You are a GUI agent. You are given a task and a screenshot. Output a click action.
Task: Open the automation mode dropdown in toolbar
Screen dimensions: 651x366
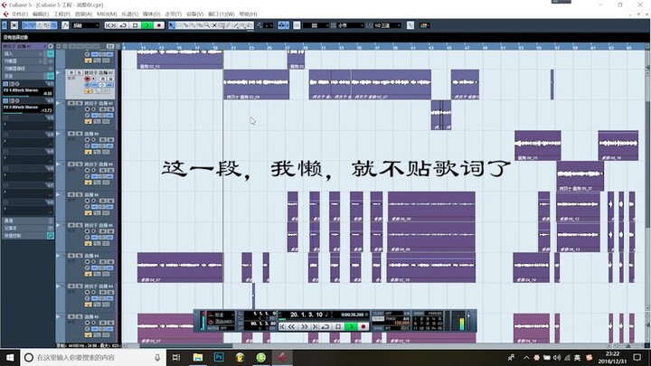point(86,25)
